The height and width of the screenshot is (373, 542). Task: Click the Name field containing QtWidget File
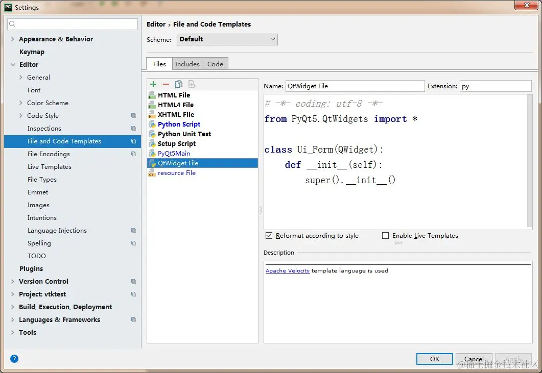coord(355,86)
